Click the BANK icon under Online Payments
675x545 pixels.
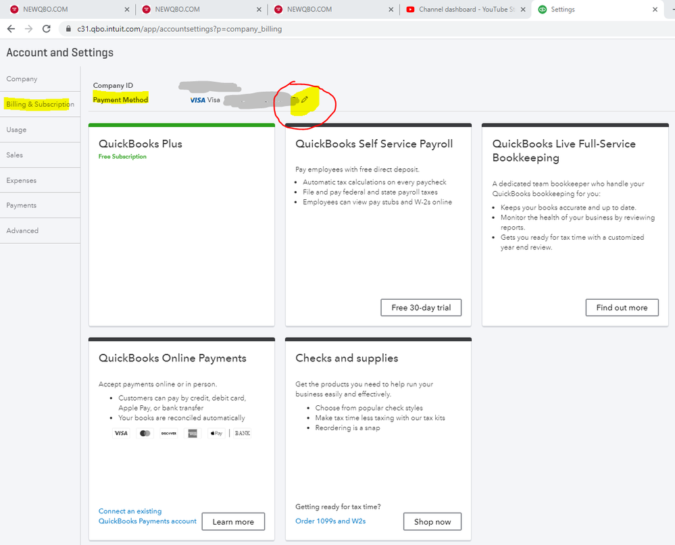pyautogui.click(x=243, y=433)
